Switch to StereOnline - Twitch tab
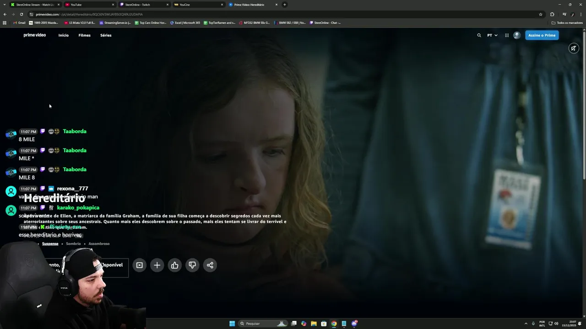Image resolution: width=586 pixels, height=329 pixels. [144, 5]
